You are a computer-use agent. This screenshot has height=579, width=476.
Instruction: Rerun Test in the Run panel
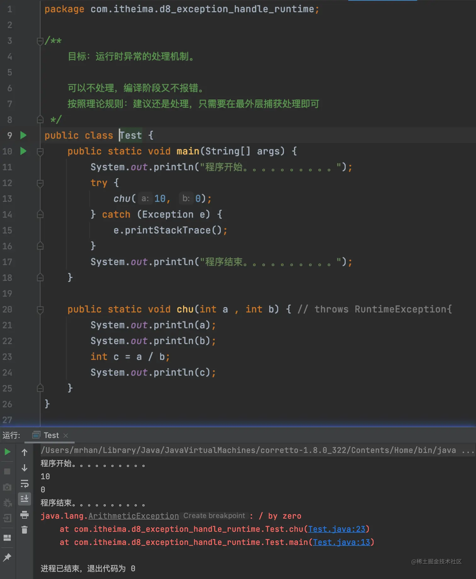pos(7,452)
